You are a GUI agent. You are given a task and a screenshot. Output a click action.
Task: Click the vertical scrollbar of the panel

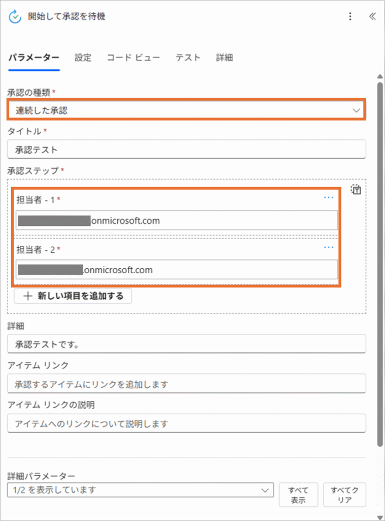(379, 254)
